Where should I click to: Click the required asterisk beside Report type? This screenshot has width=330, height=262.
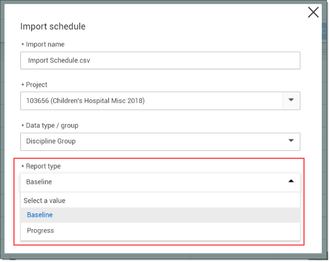(x=23, y=166)
